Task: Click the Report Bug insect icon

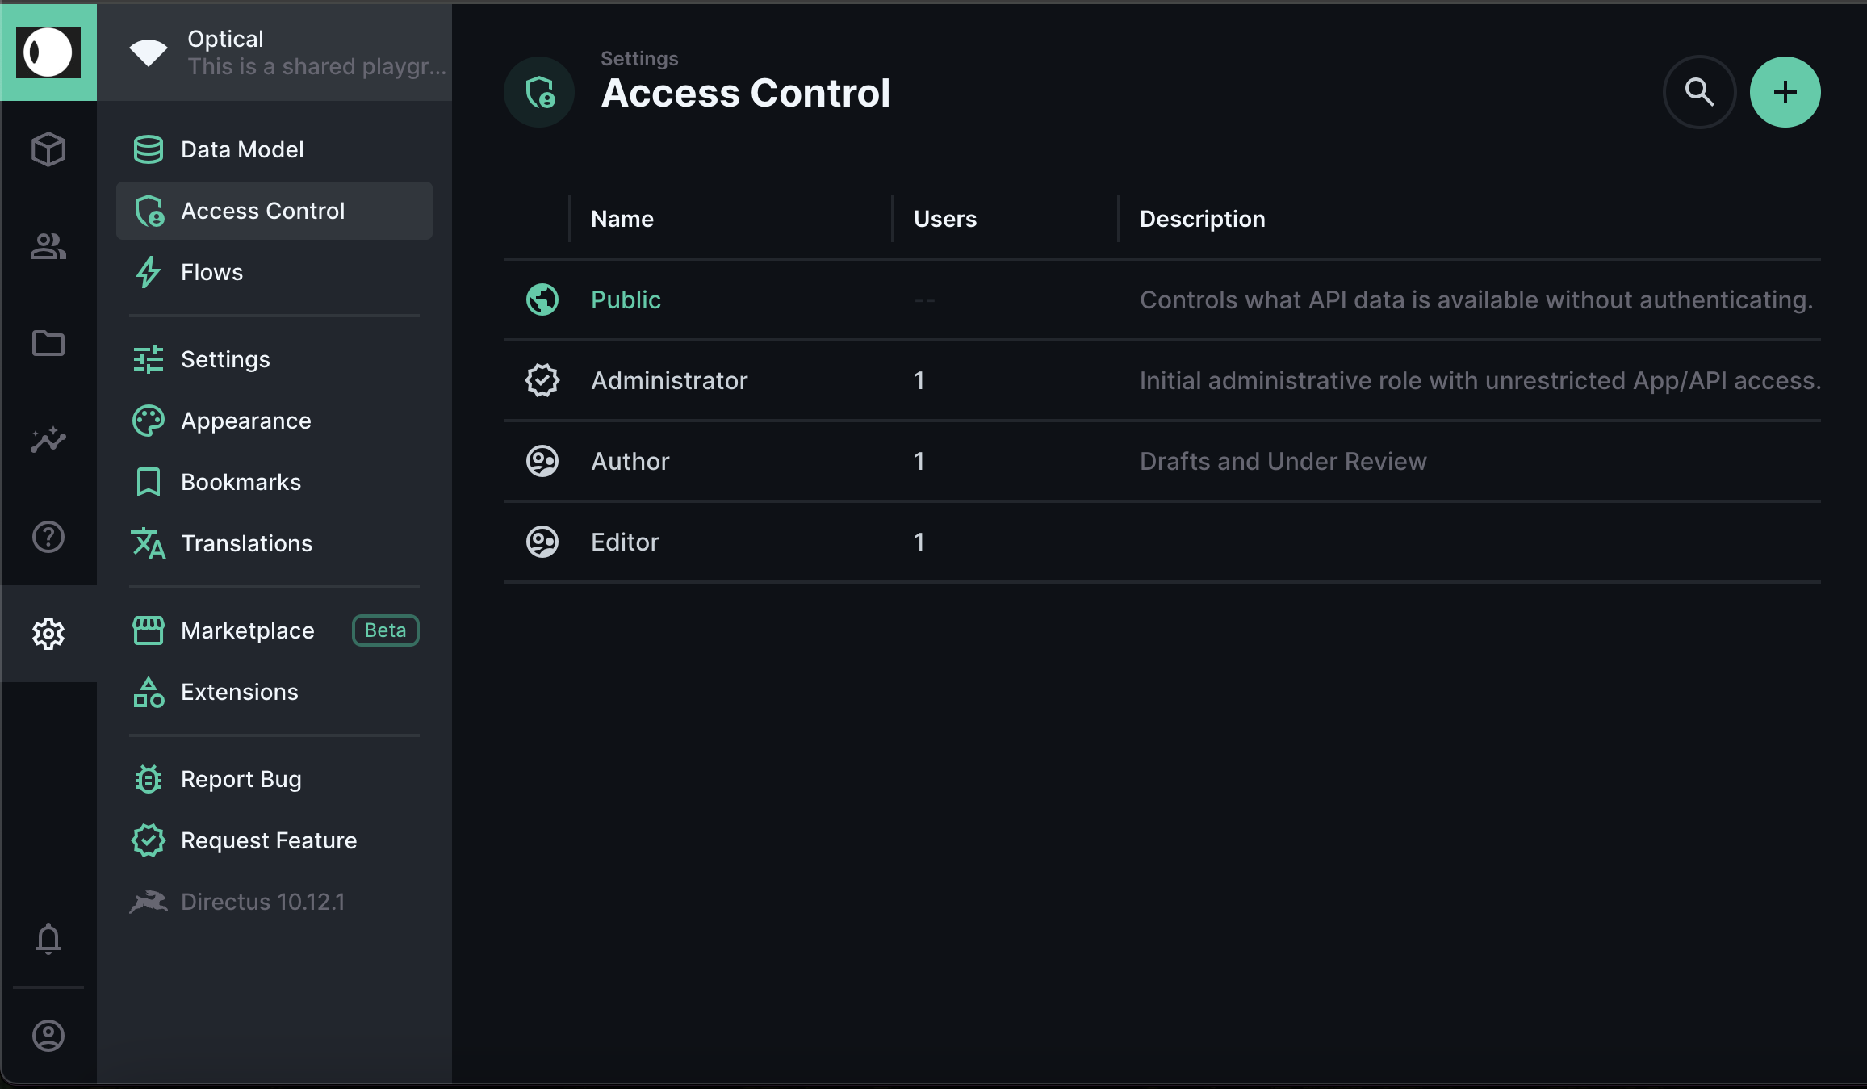Action: tap(149, 779)
